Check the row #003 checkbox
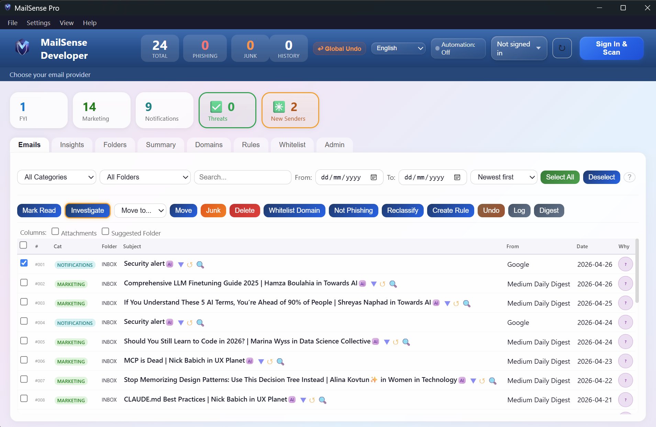656x427 pixels. [x=24, y=302]
